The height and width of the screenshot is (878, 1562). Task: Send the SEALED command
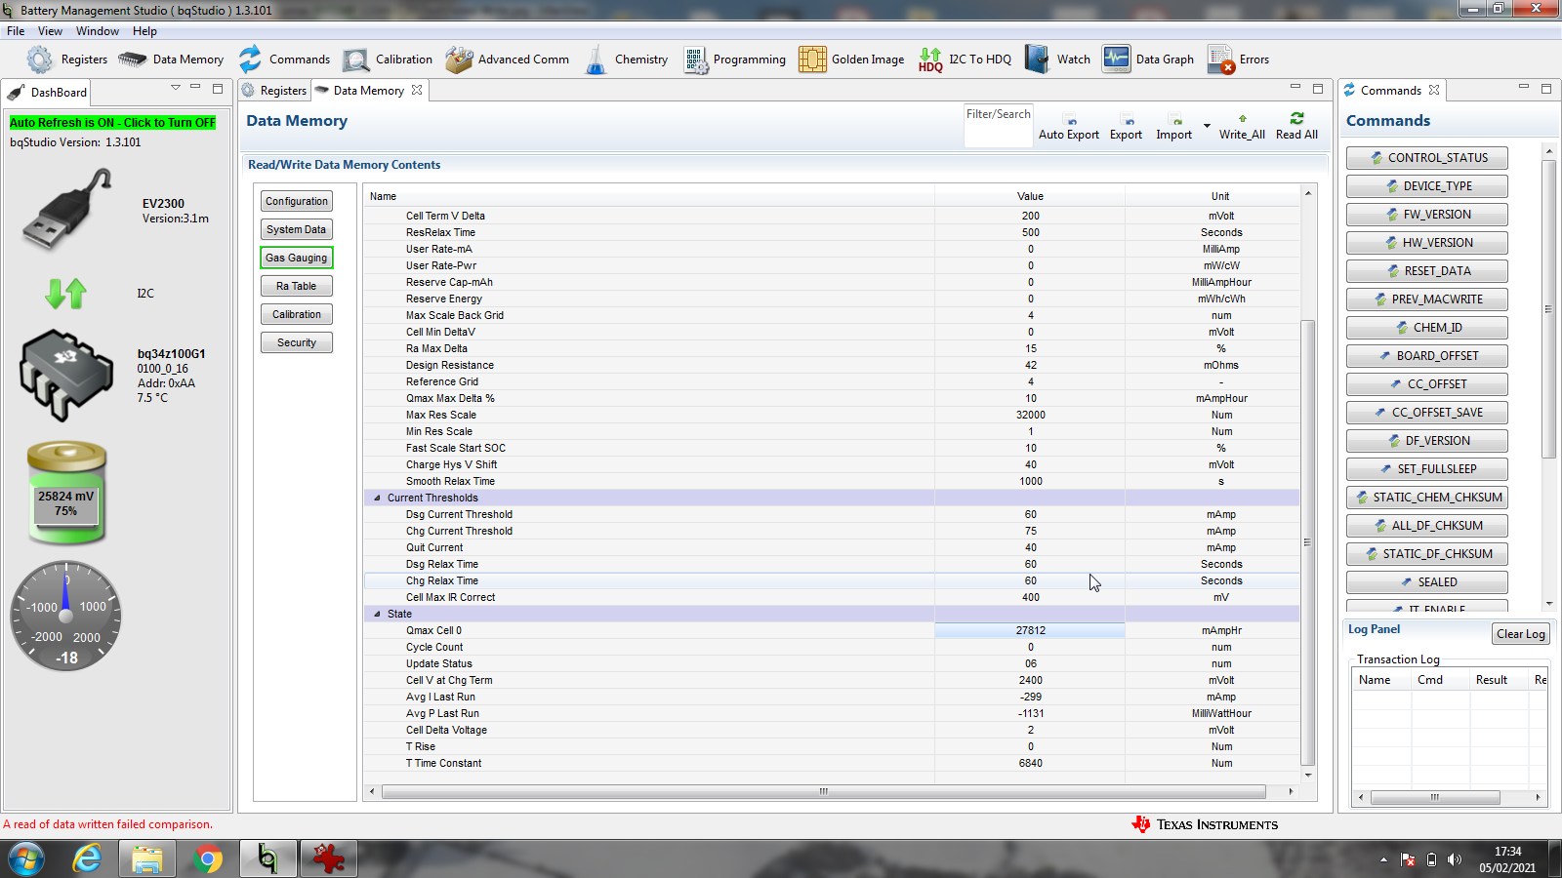pos(1427,582)
